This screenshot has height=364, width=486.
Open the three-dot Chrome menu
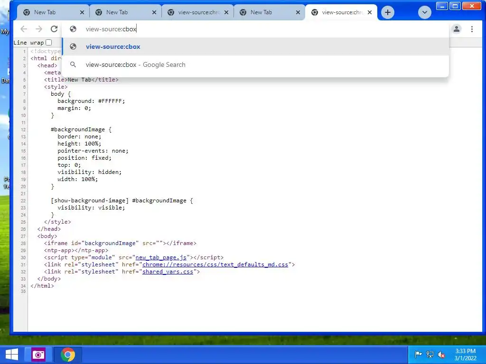coord(472,29)
